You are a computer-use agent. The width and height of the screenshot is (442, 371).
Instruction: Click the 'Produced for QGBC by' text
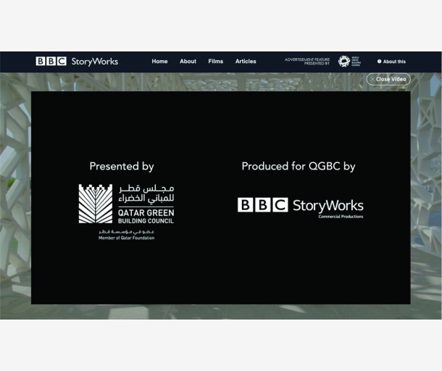tap(299, 167)
